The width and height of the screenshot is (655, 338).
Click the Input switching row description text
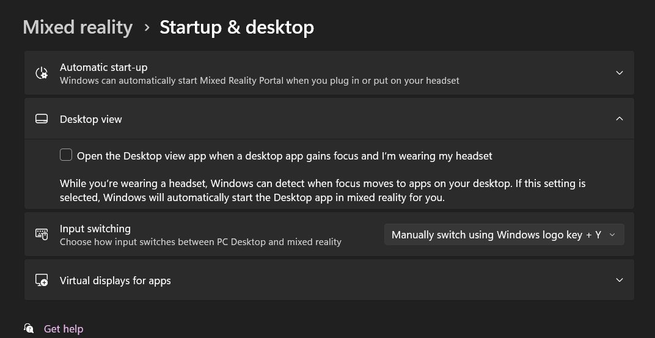[x=200, y=242]
